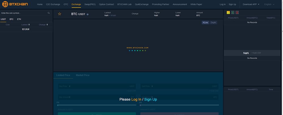Open Promoting Partner page
The width and height of the screenshot is (283, 115).
(x=161, y=4)
